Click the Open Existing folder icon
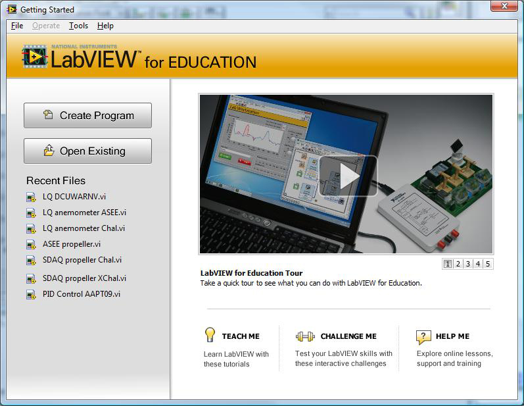The height and width of the screenshot is (406, 524). click(49, 151)
